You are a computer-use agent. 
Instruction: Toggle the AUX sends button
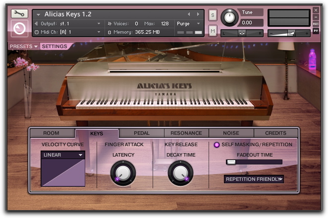click(x=316, y=24)
